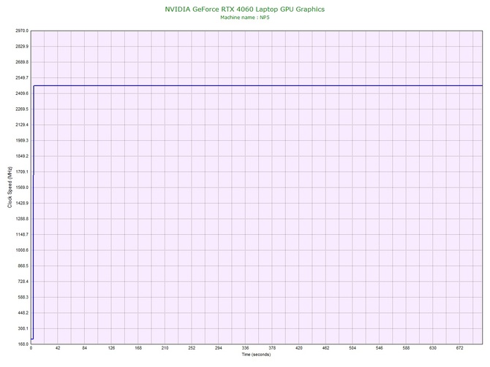The image size is (490, 367).
Task: Click the 2269.5 y-axis value
Action: pos(22,109)
